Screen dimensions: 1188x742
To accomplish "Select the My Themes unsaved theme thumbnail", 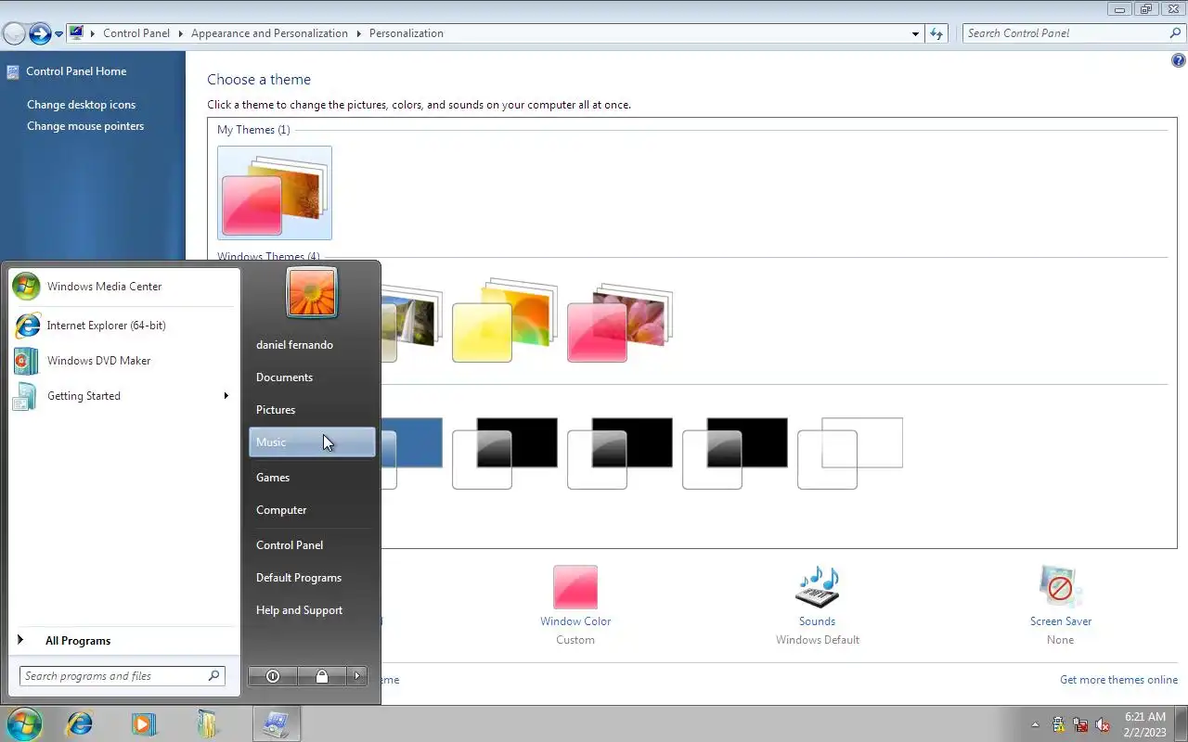I will pos(275,193).
